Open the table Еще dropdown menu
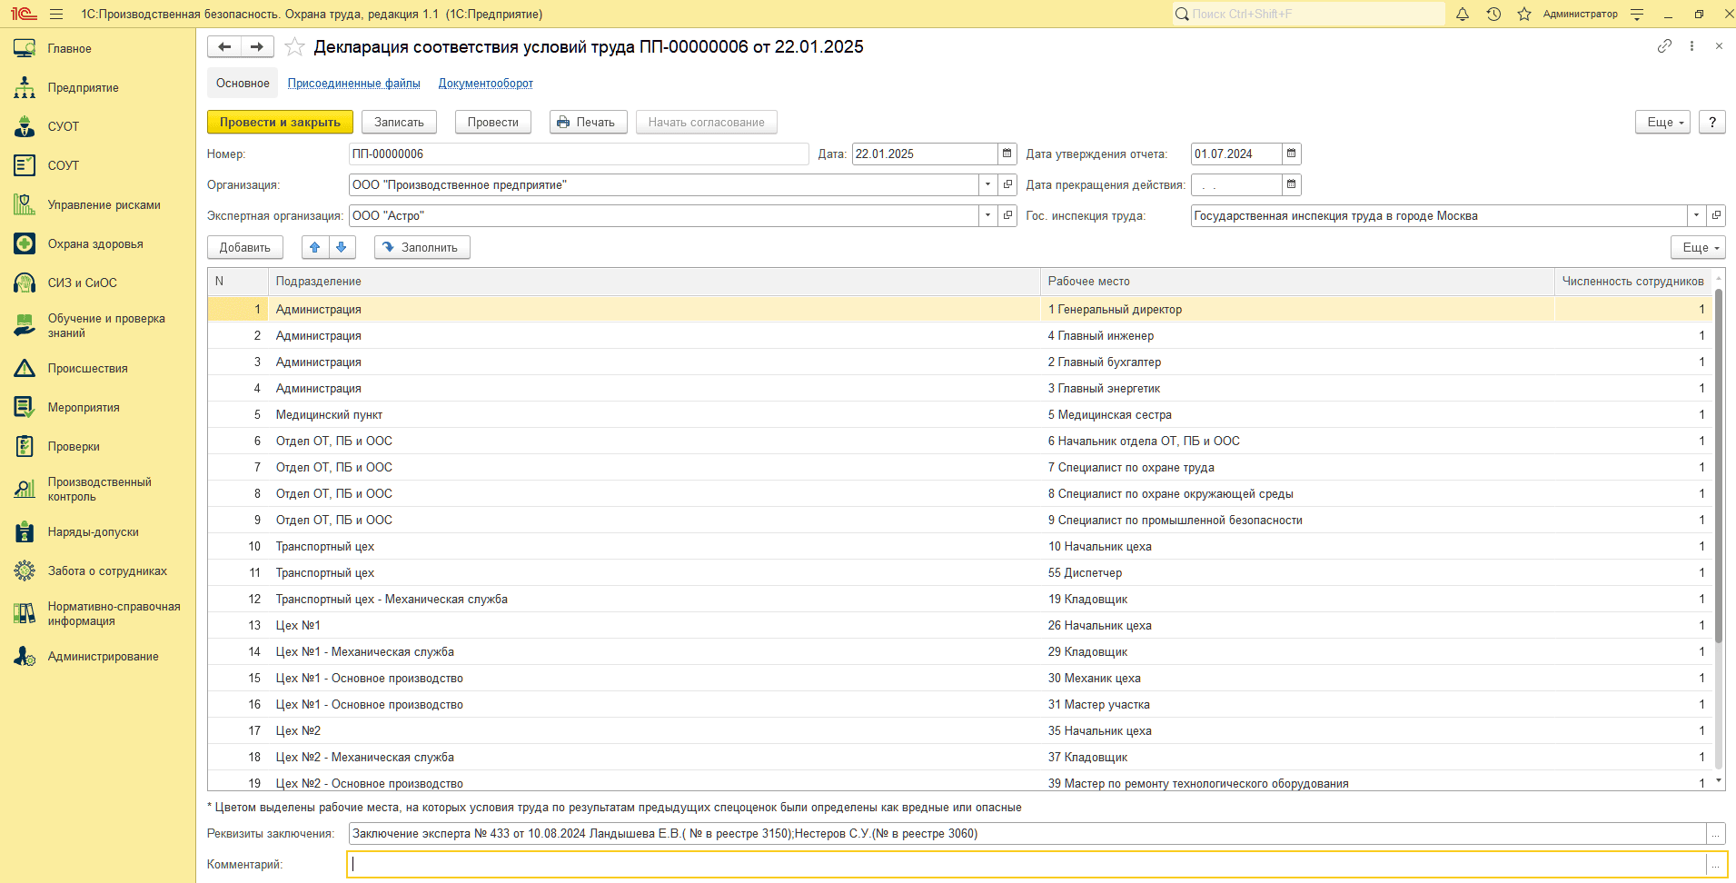The width and height of the screenshot is (1736, 883). tap(1698, 248)
